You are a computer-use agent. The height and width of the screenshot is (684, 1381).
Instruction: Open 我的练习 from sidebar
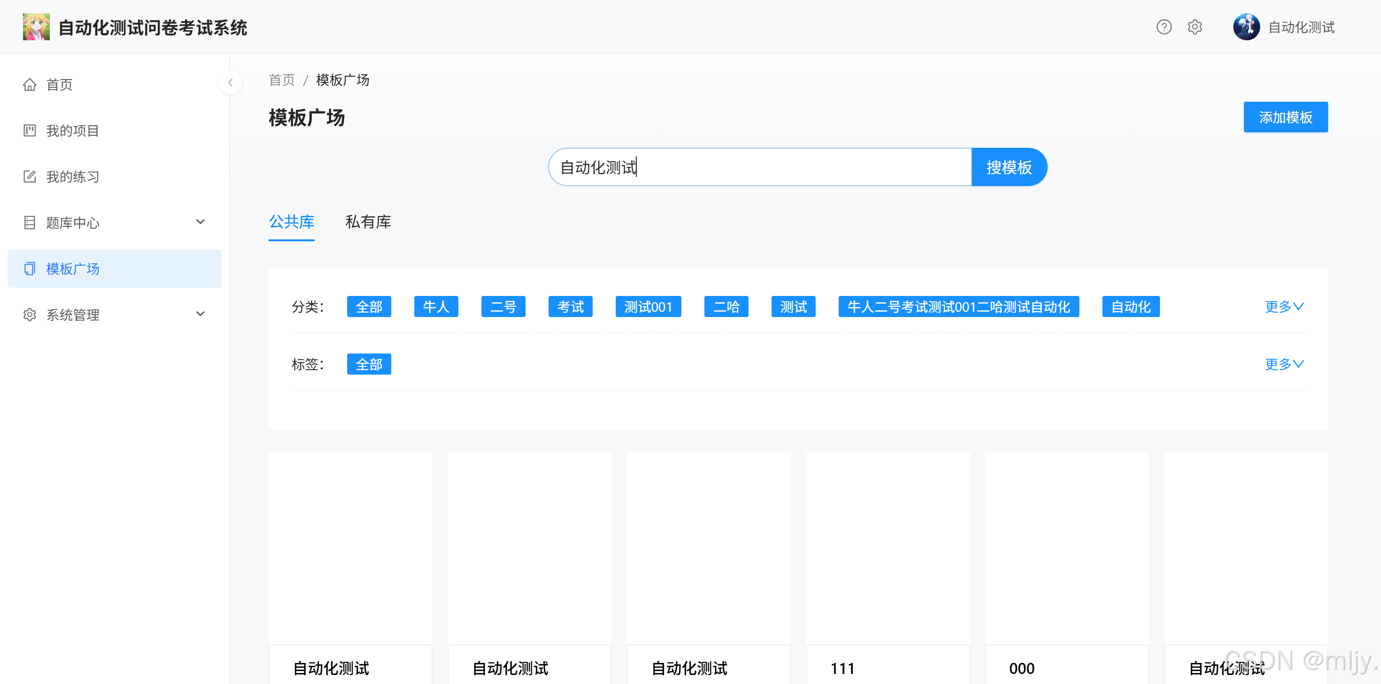[72, 177]
